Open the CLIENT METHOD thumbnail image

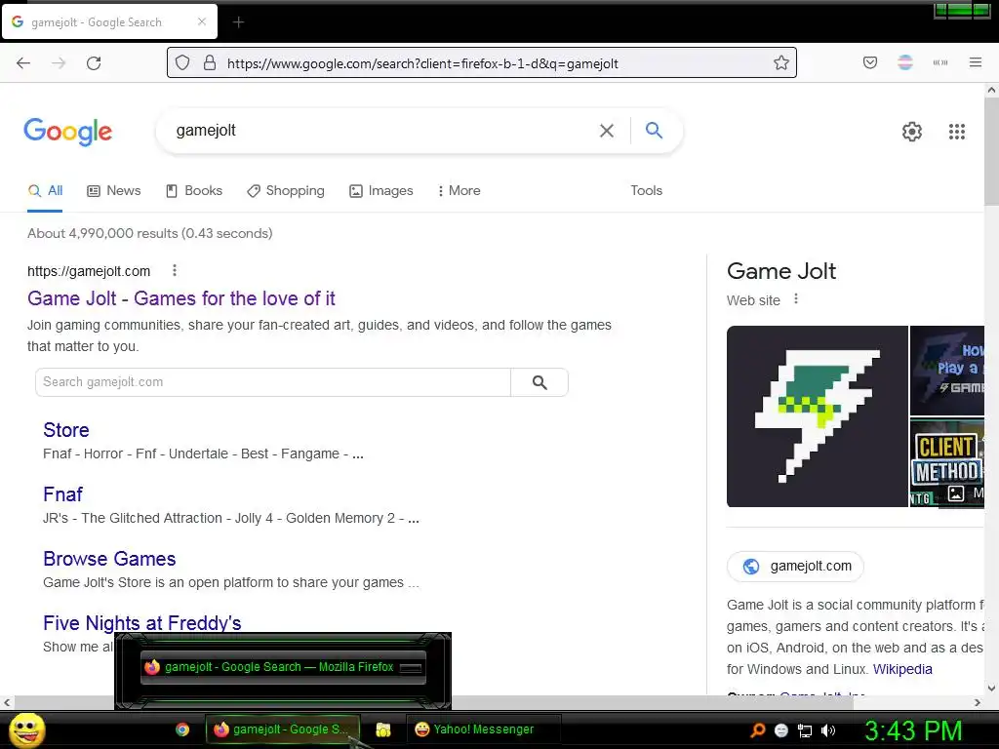click(x=946, y=463)
